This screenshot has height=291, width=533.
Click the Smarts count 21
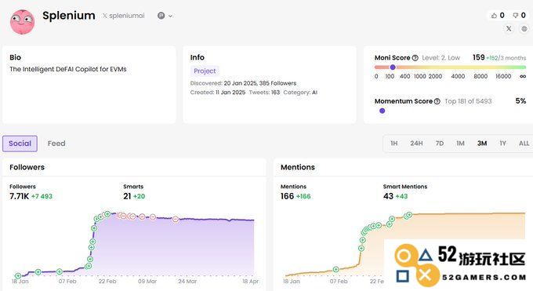(x=127, y=196)
